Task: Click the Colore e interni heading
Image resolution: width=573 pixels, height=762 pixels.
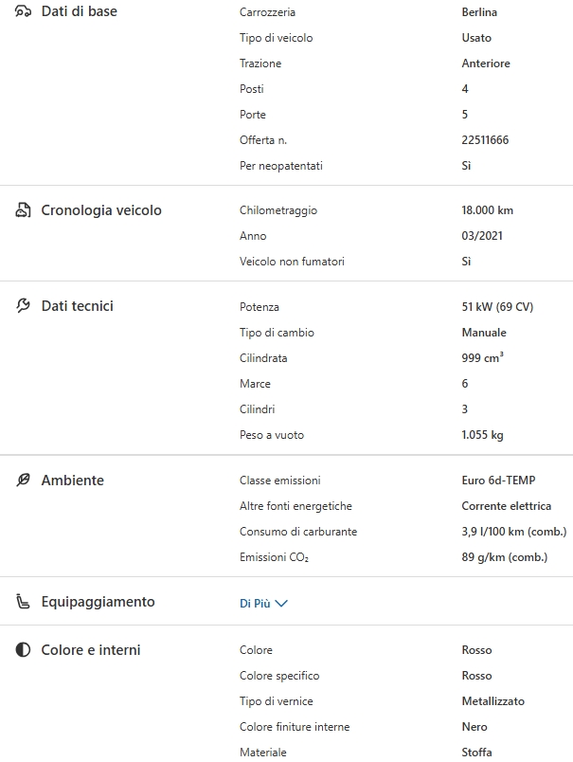Action: click(91, 650)
